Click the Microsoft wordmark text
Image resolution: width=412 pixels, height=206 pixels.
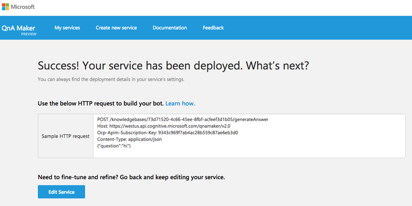23,7
